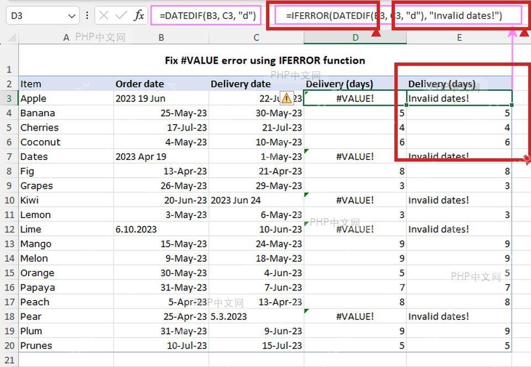The height and width of the screenshot is (367, 531).
Task: Select the '4-Jun-23' cell
Action: point(256,273)
